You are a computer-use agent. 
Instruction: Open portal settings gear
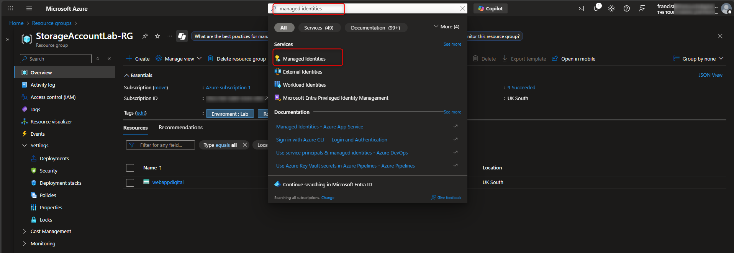[611, 8]
